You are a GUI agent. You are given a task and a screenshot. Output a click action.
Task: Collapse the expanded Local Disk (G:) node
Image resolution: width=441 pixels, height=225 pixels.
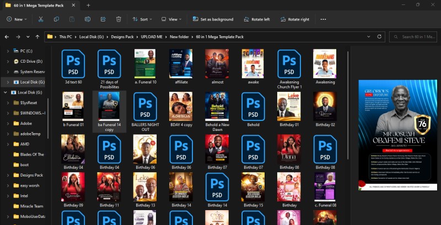coord(5,92)
